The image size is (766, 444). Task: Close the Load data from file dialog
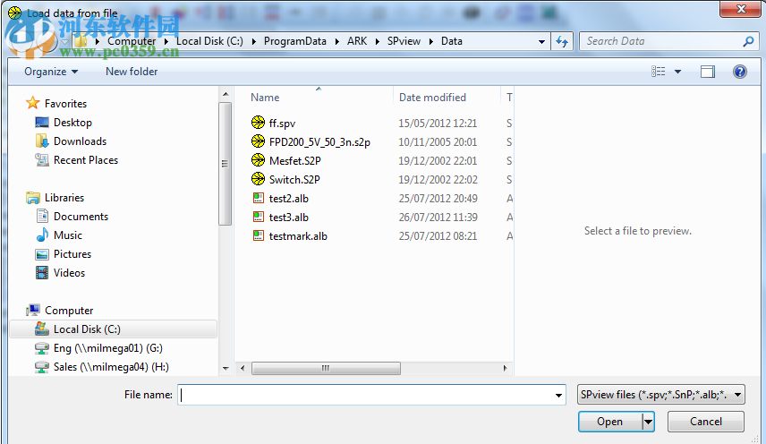pyautogui.click(x=741, y=9)
